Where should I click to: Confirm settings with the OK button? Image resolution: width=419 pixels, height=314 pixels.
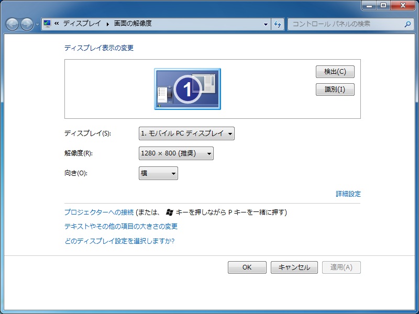[247, 267]
